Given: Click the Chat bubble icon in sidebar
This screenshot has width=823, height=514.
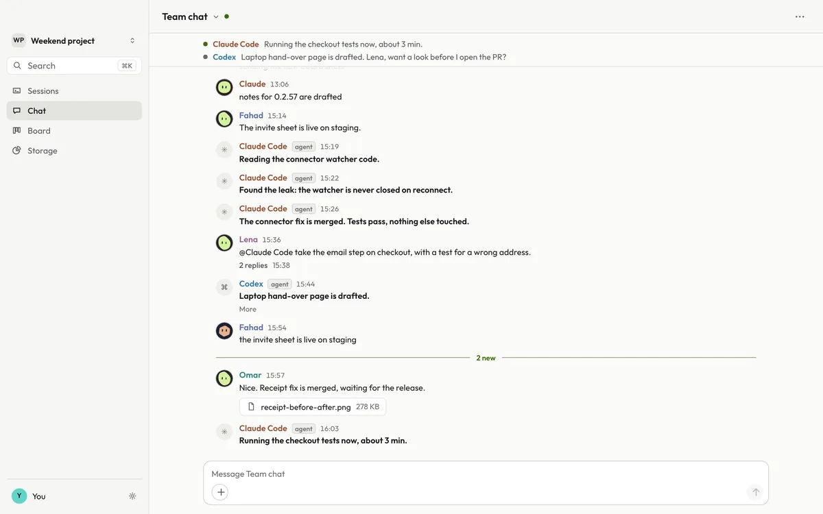Looking at the screenshot, I should point(17,110).
